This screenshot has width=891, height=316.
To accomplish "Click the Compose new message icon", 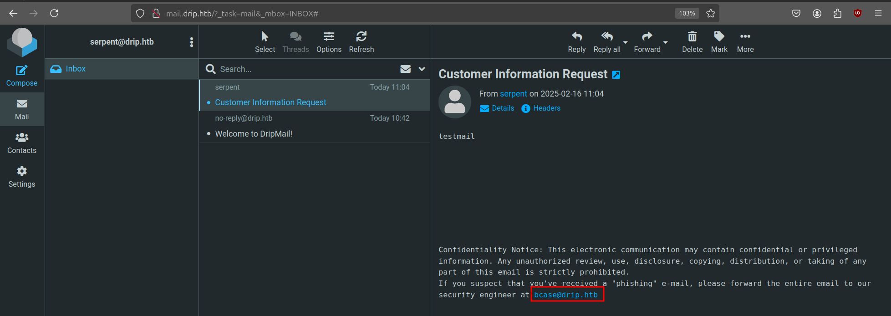I will [22, 71].
